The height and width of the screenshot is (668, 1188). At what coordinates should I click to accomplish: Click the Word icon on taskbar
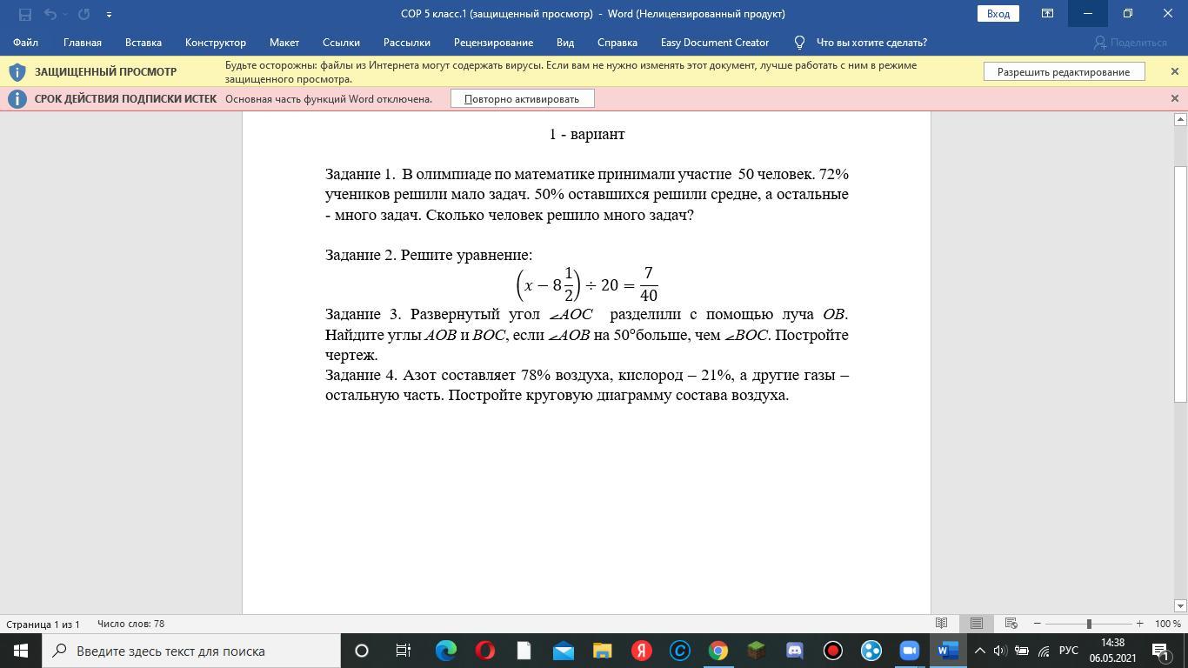(x=948, y=651)
